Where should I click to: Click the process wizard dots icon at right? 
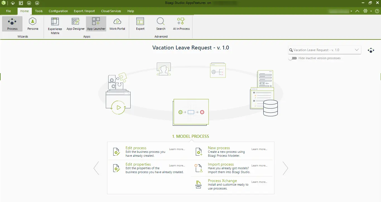pyautogui.click(x=371, y=50)
